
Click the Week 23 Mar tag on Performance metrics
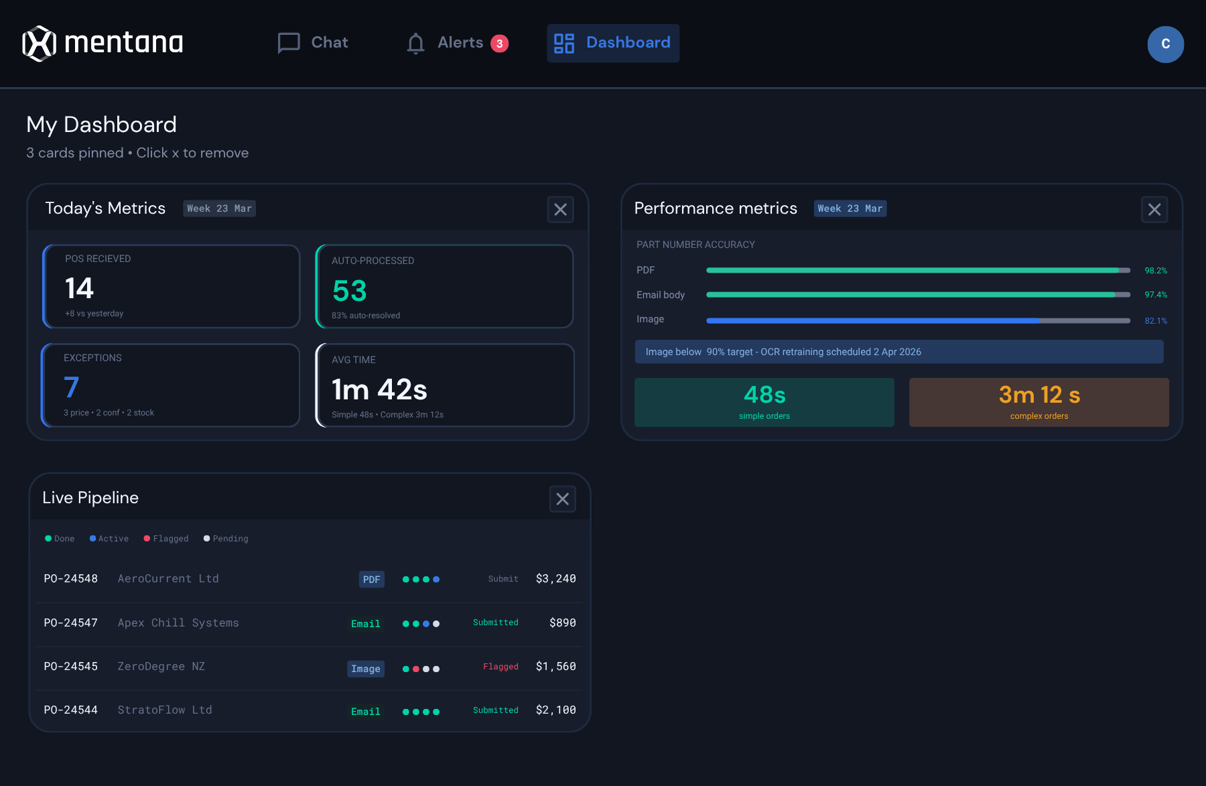point(850,208)
